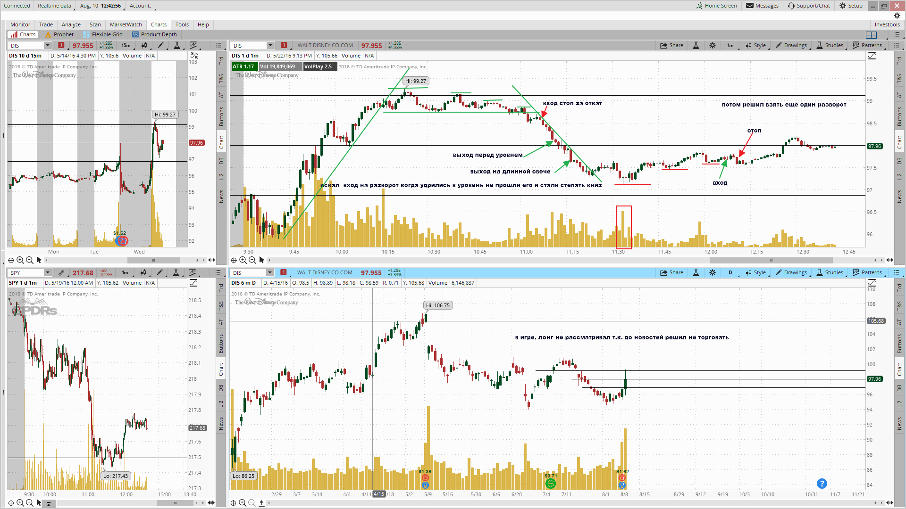Click horizontal scrollbar of top-left chart
This screenshot has height=509, width=906.
153,260
